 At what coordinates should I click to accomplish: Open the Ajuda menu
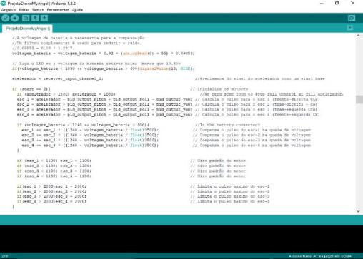[x=77, y=10]
